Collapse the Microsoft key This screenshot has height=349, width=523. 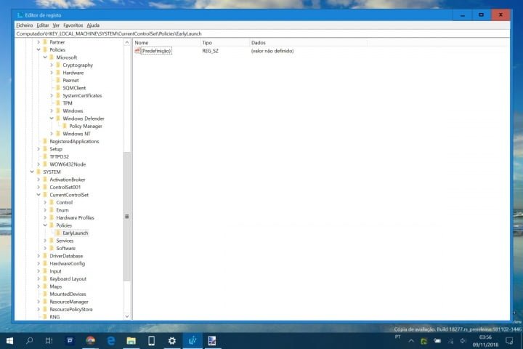click(x=45, y=57)
